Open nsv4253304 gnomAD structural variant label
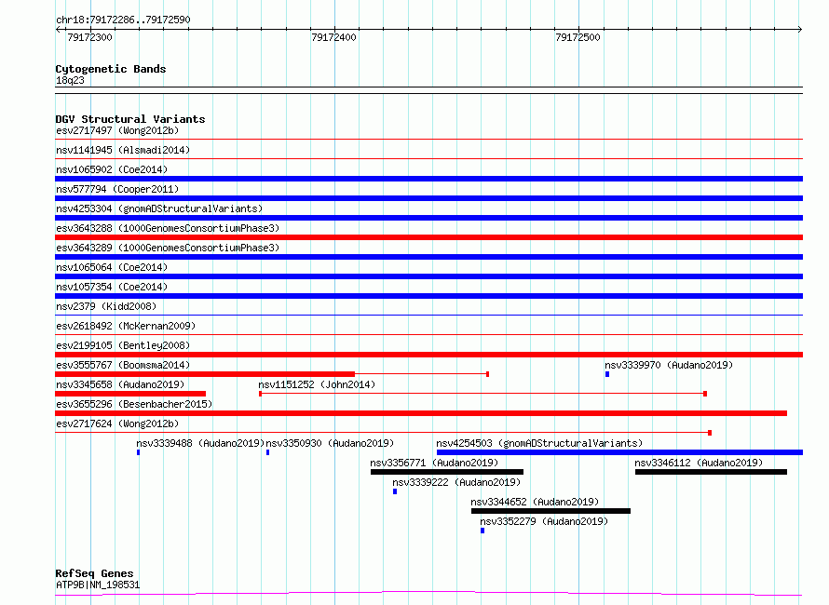 pos(159,208)
